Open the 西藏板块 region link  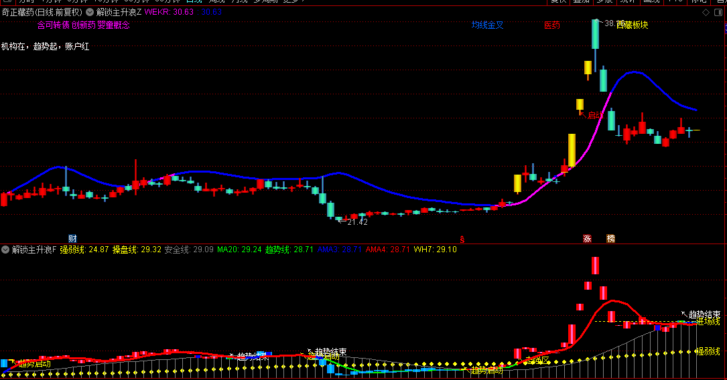coord(633,25)
